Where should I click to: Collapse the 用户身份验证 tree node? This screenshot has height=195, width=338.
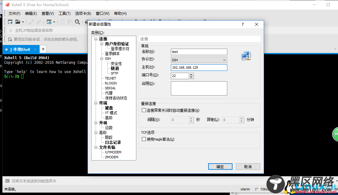tap(101, 44)
